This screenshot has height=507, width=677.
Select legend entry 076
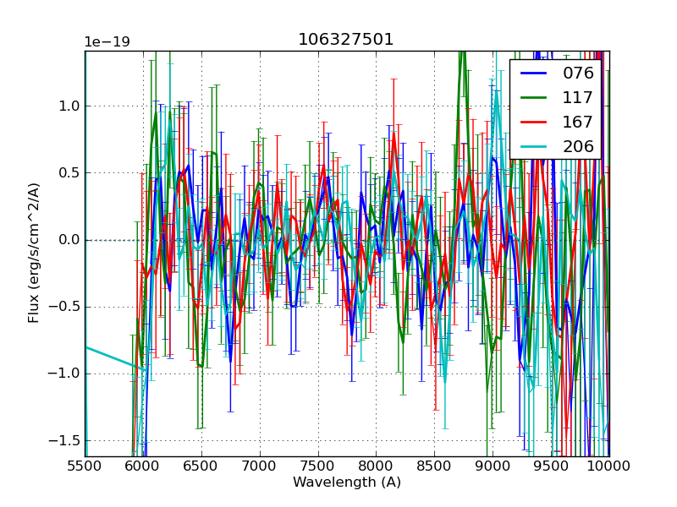pyautogui.click(x=579, y=74)
